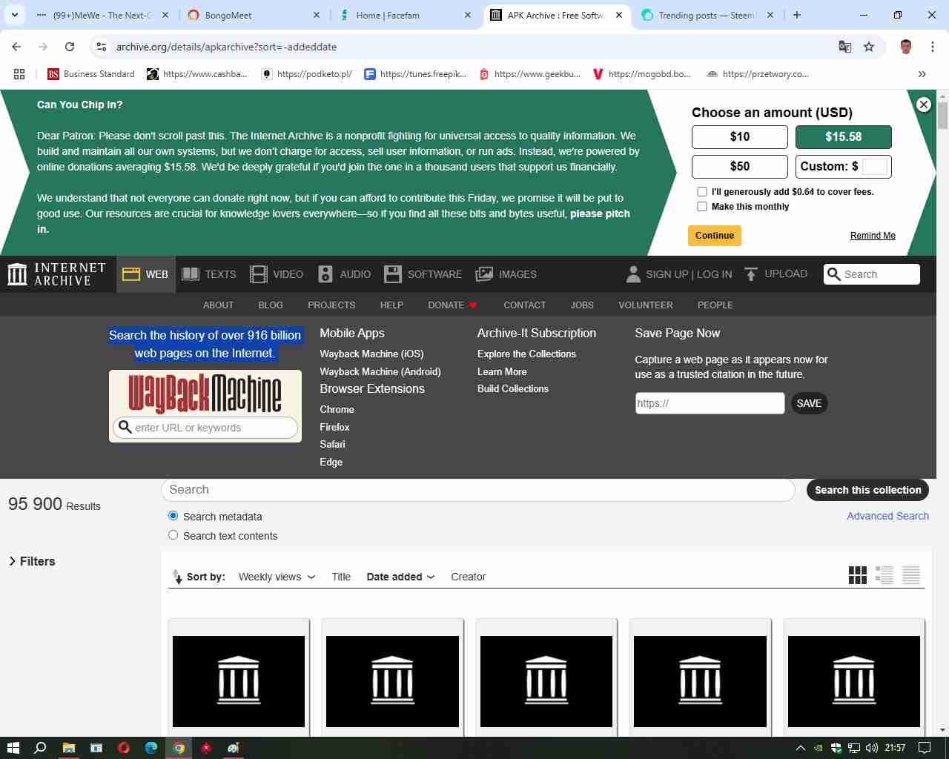Open the AUDIO media section
Viewport: 949px width, 759px height.
coord(344,274)
